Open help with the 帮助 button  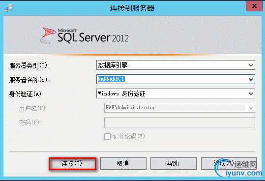[x=174, y=163]
